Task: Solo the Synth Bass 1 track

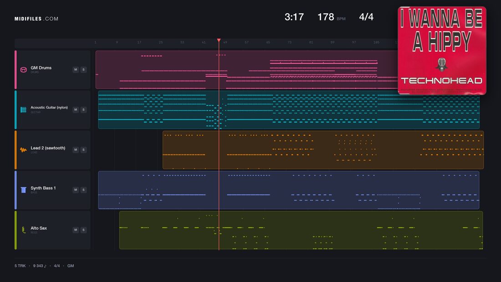Action: point(83,190)
